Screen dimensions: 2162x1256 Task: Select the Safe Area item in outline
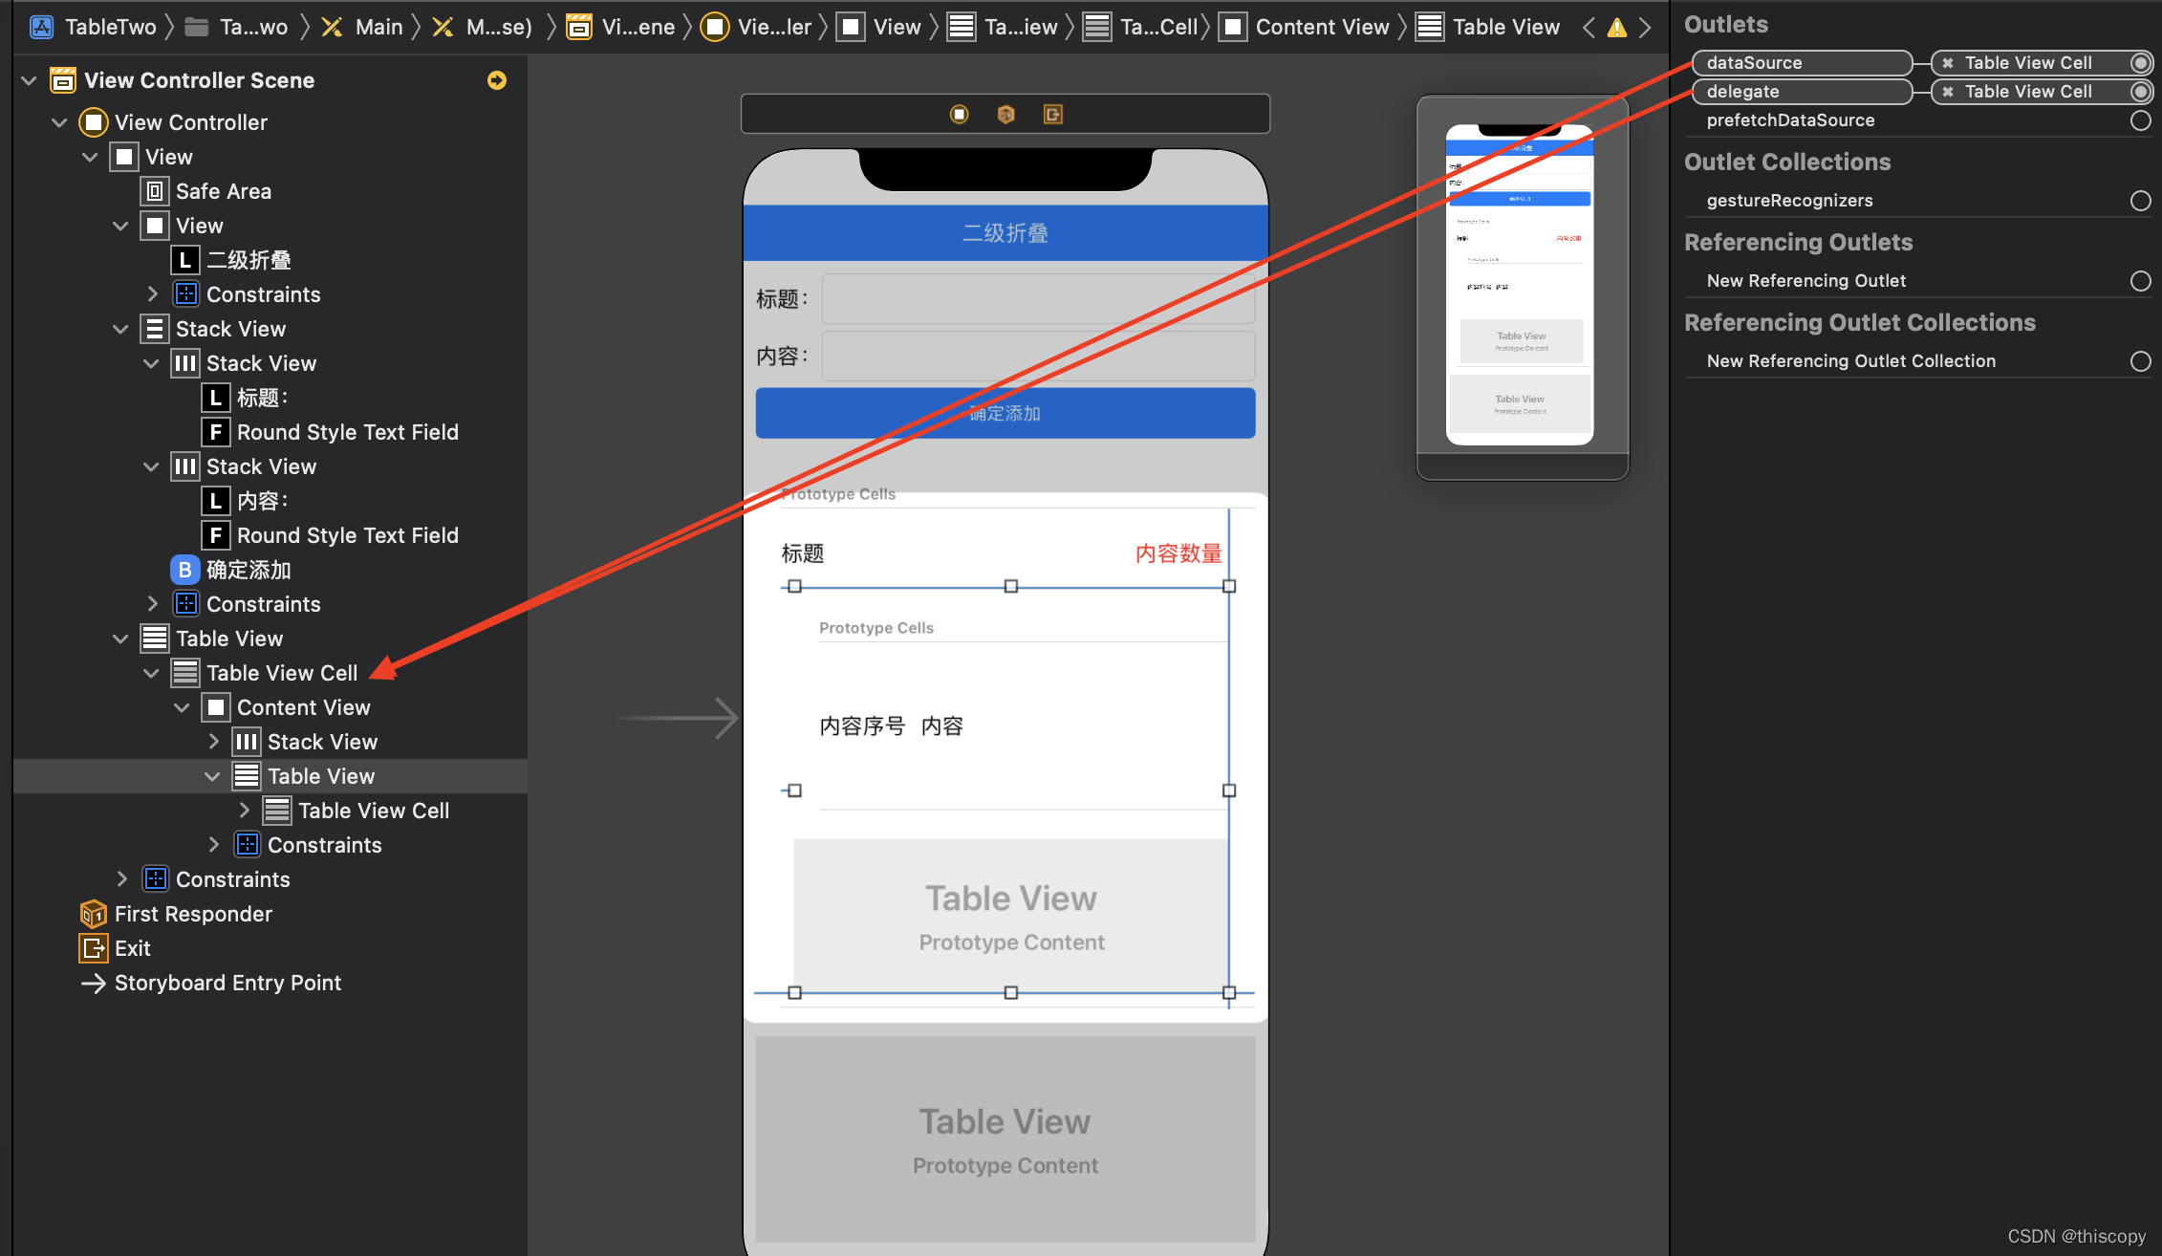click(223, 191)
